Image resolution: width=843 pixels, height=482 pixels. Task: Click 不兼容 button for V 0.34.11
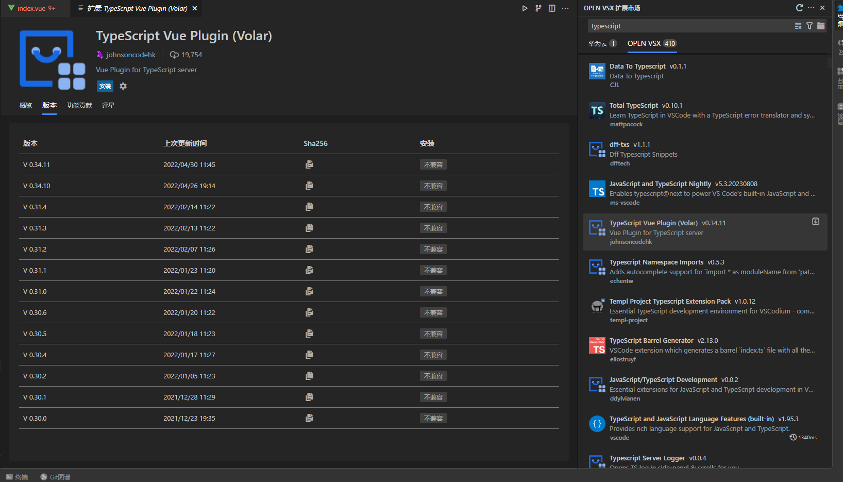point(433,164)
